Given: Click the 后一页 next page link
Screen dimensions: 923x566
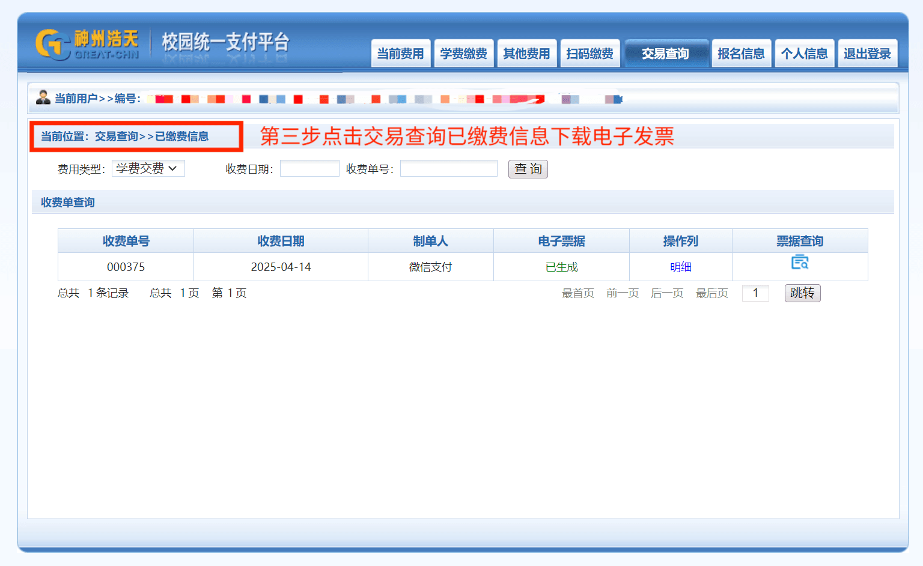Looking at the screenshot, I should point(667,293).
